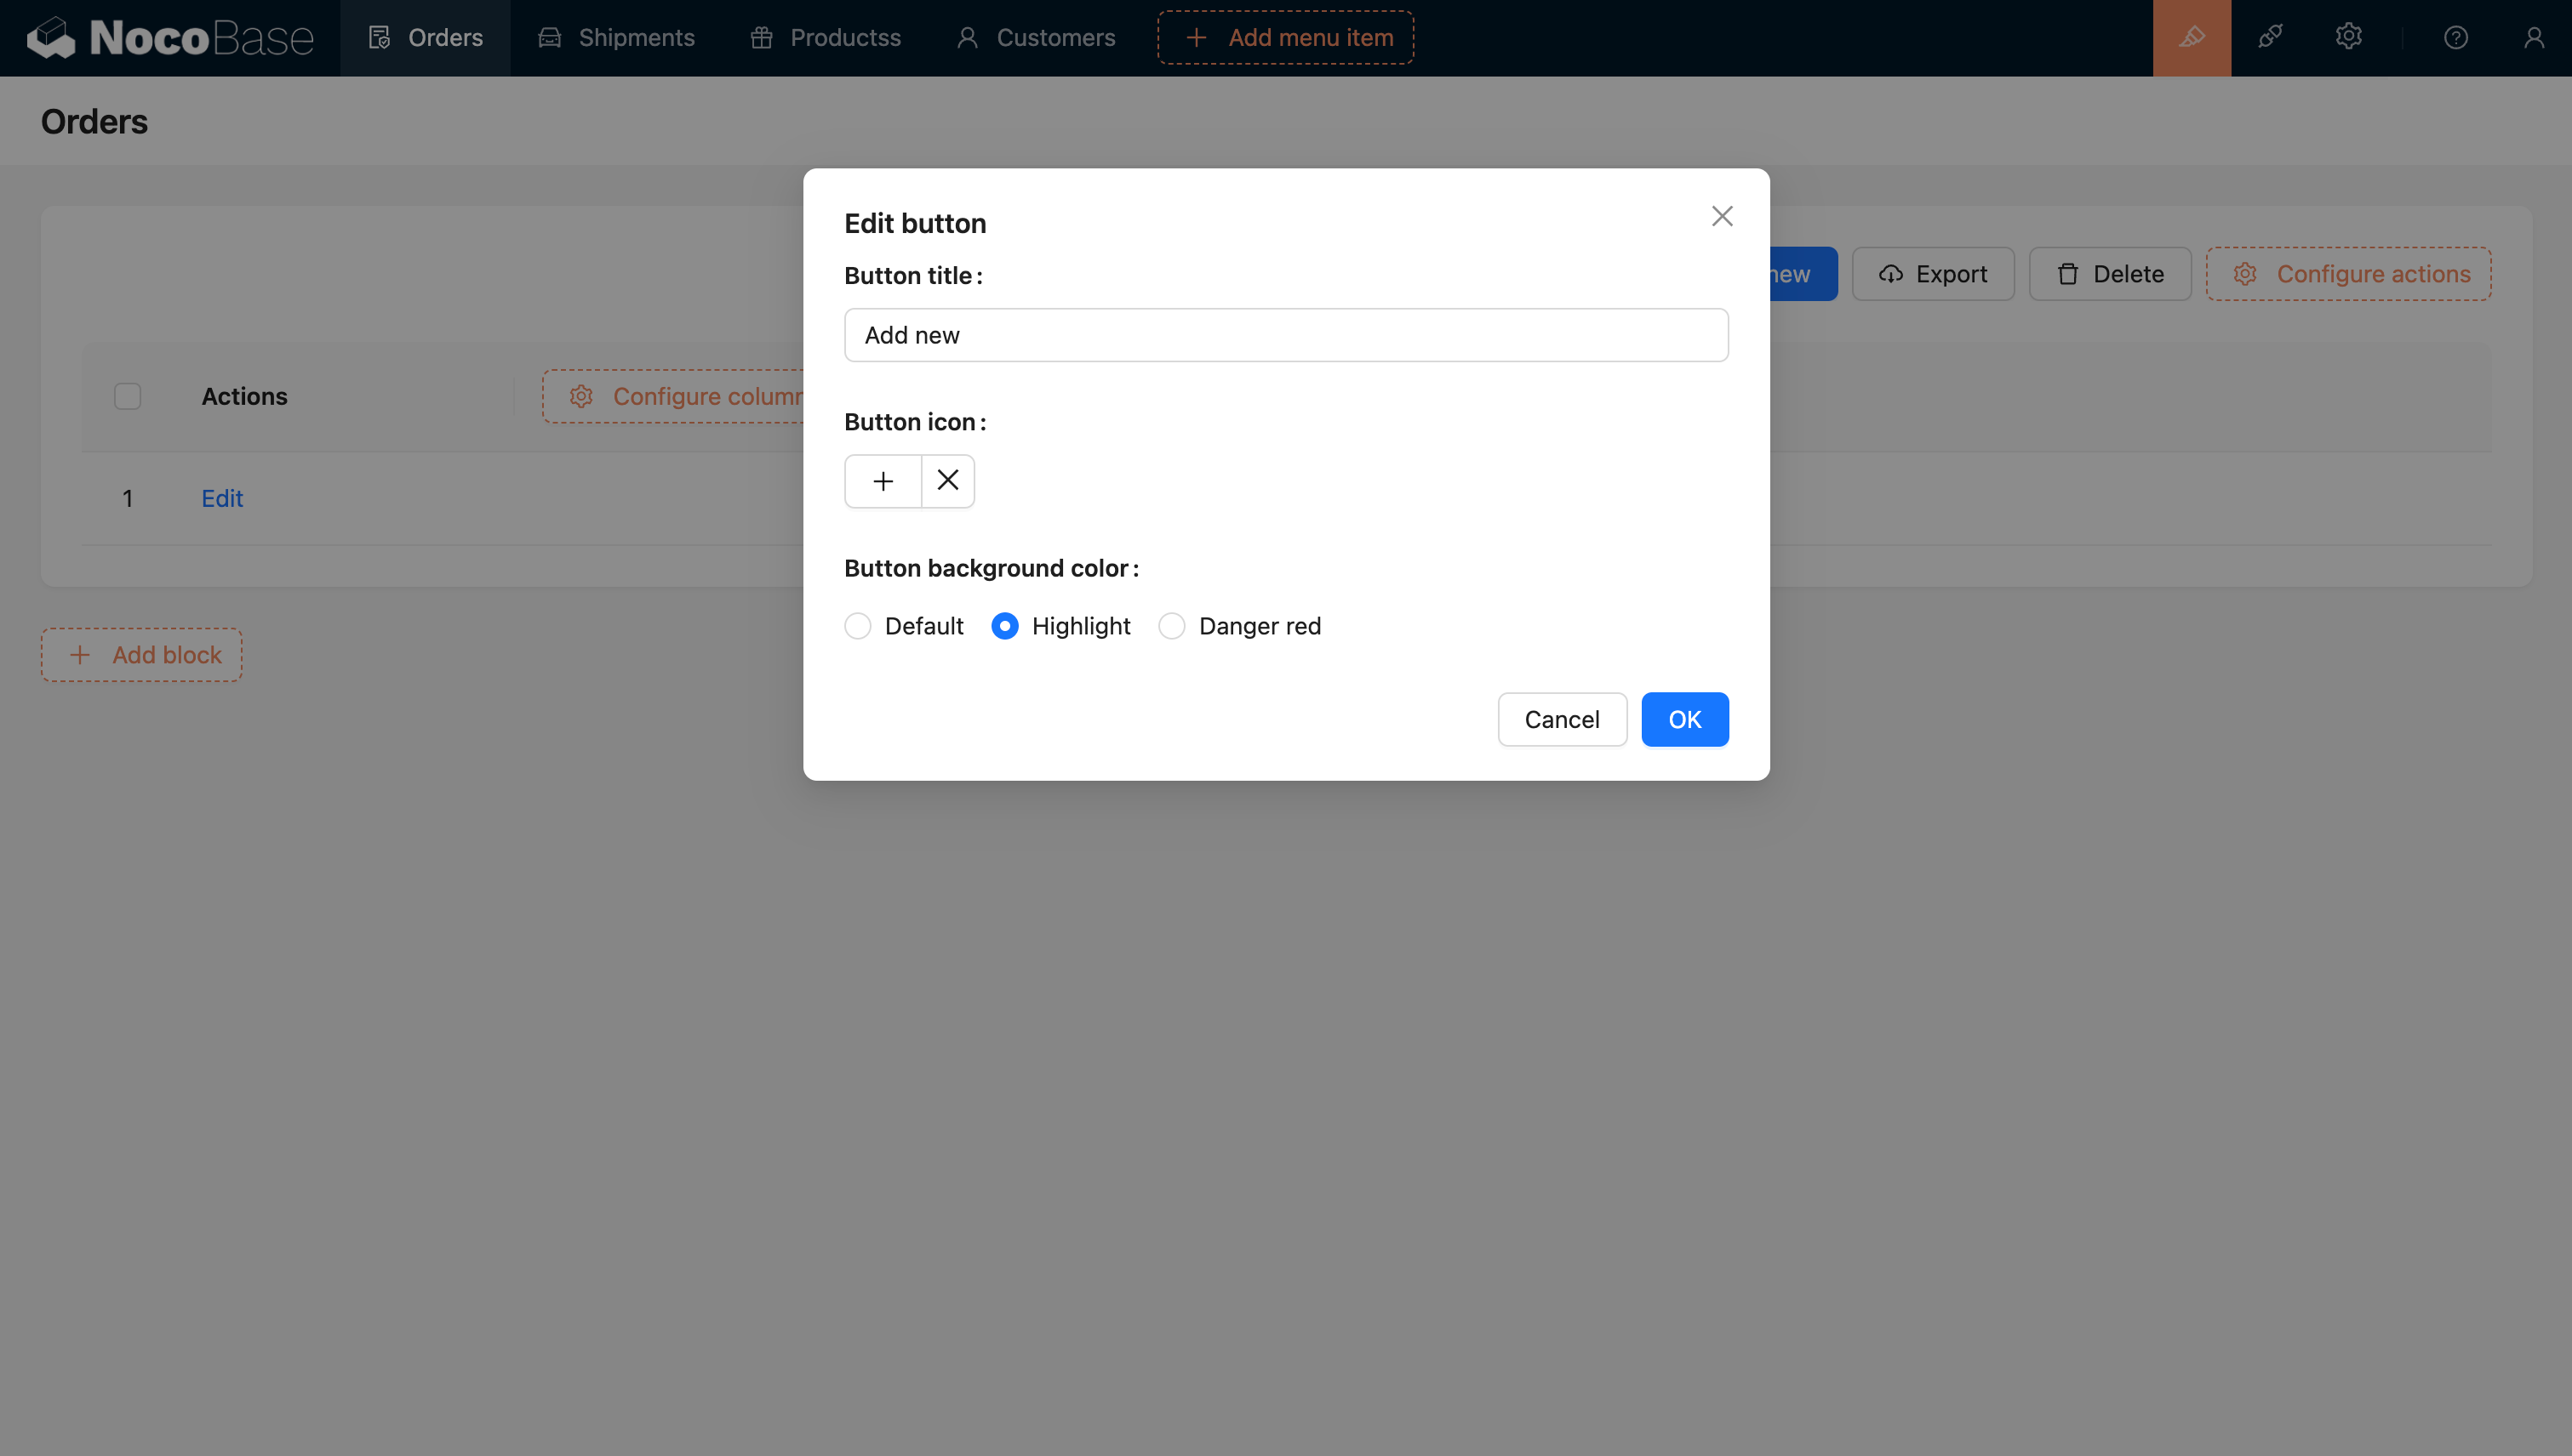Open the Shipments menu item
The width and height of the screenshot is (2572, 1456).
(616, 38)
